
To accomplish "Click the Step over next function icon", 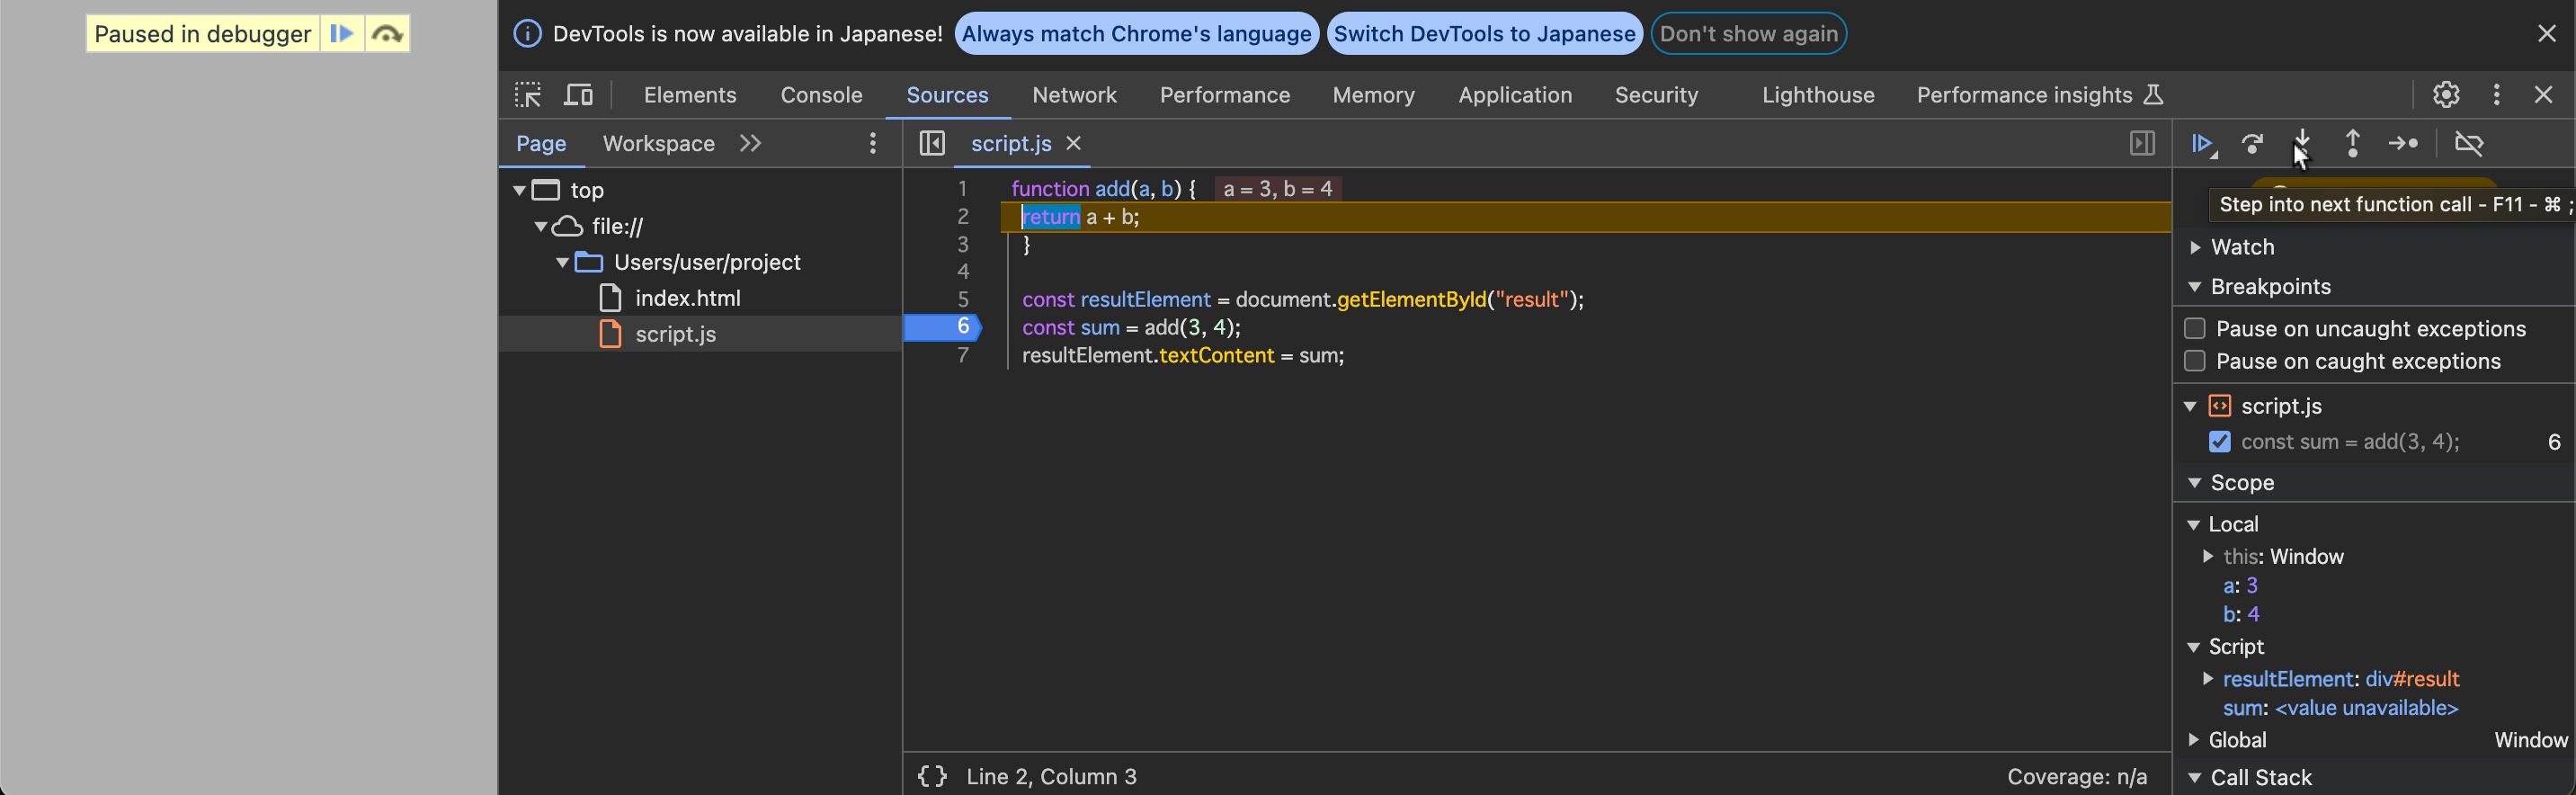I will pyautogui.click(x=2252, y=144).
